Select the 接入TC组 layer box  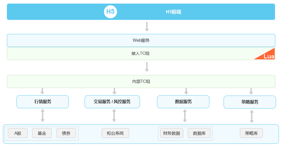pos(141,53)
